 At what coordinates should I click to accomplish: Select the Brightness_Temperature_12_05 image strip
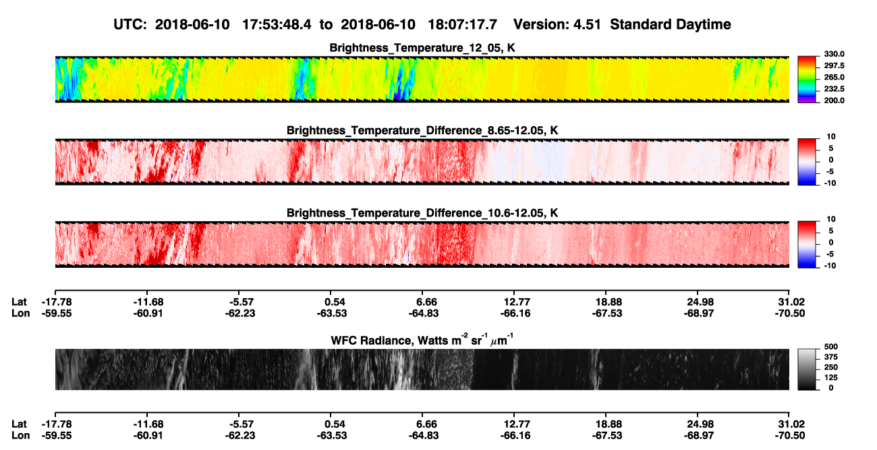pos(422,78)
